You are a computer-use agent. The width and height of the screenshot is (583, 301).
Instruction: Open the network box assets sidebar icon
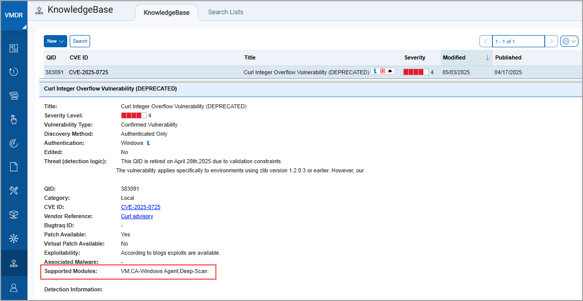click(x=14, y=215)
